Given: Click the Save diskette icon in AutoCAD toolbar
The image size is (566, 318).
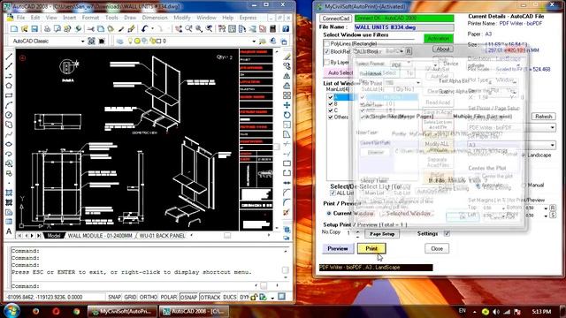Looking at the screenshot, I should 34,29.
